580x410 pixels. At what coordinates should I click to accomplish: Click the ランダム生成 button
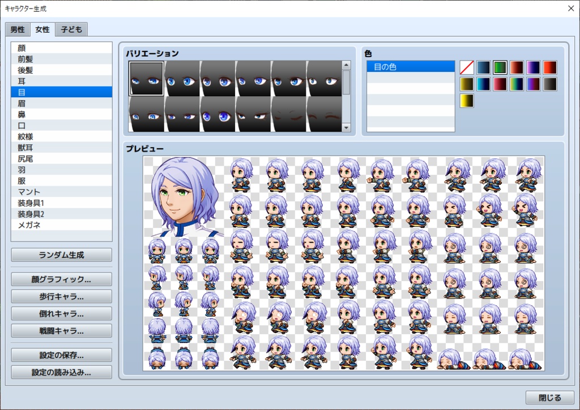61,255
